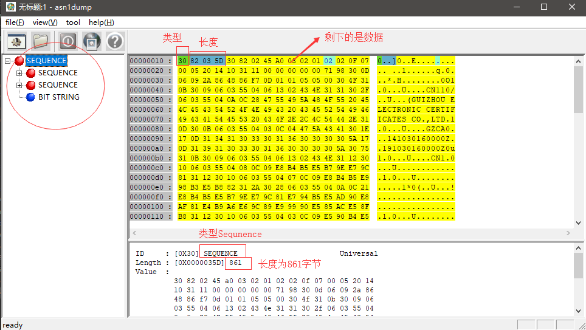Screen dimensions: 586x330
Task: Open the help menu
Action: pos(101,22)
